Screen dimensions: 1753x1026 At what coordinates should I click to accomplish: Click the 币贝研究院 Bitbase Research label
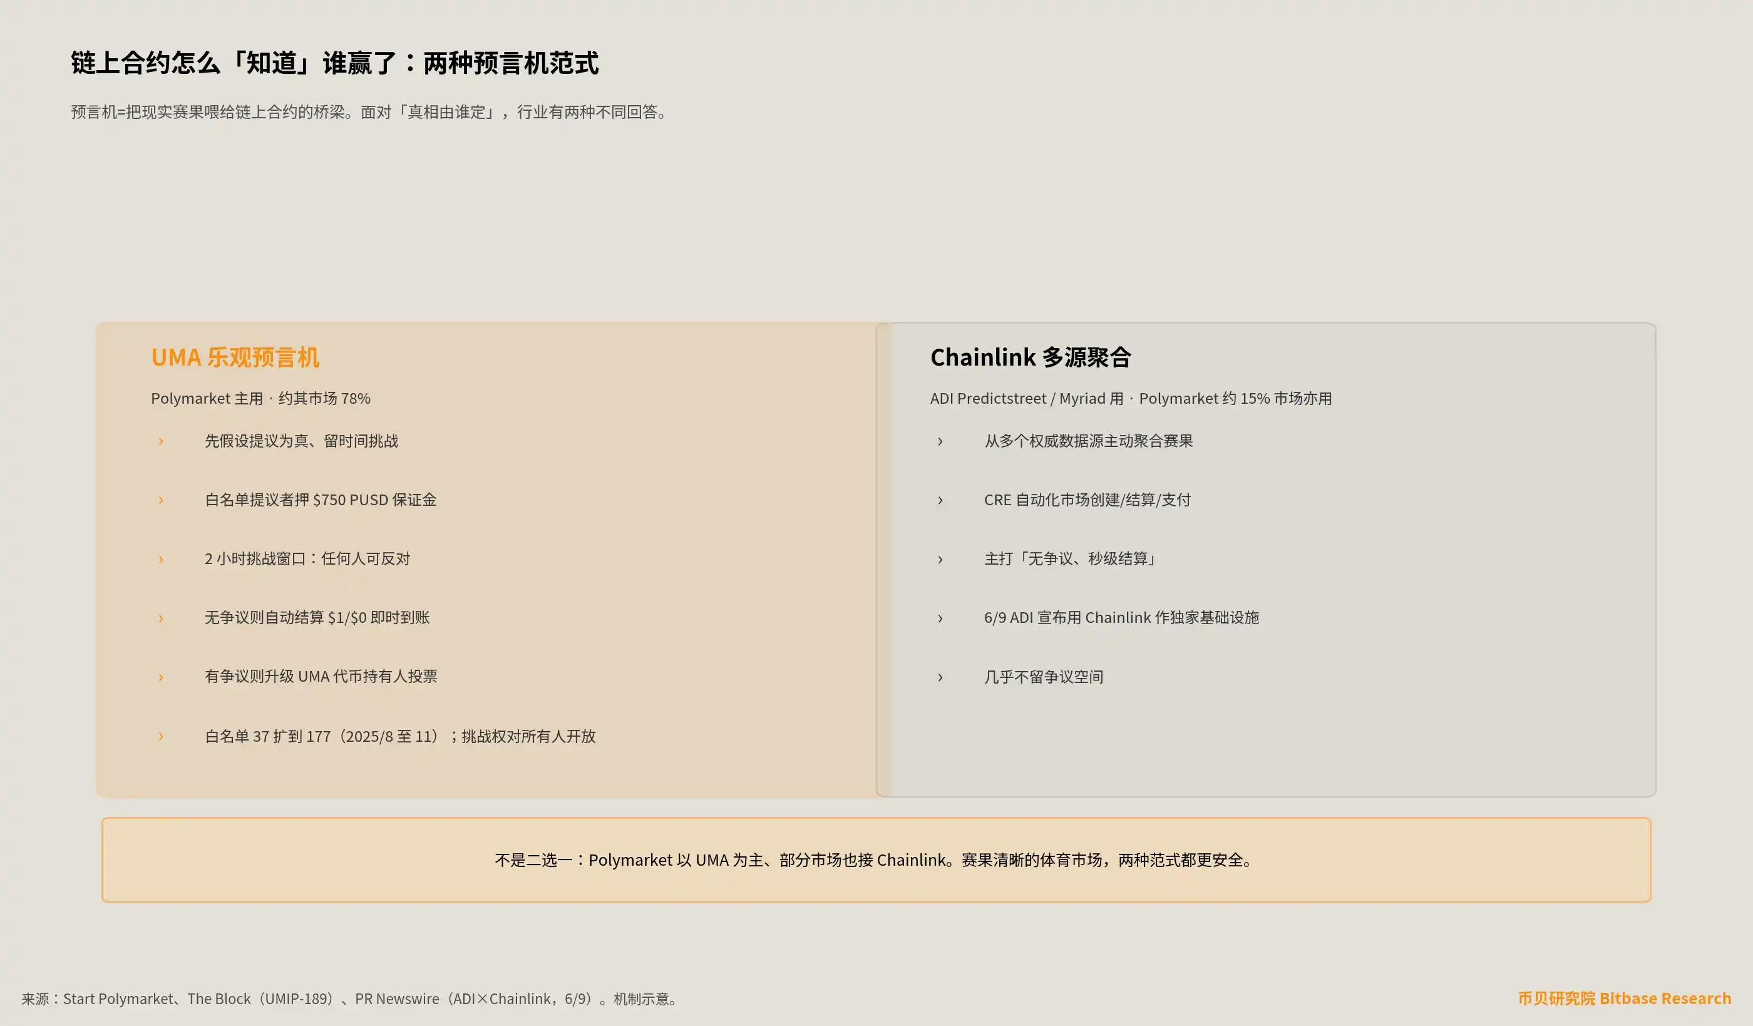click(x=1624, y=998)
